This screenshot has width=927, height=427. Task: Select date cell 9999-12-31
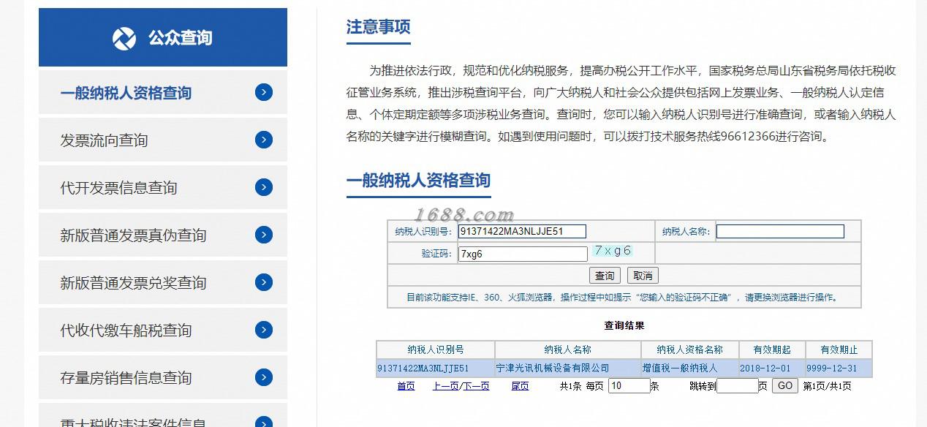[x=839, y=368]
